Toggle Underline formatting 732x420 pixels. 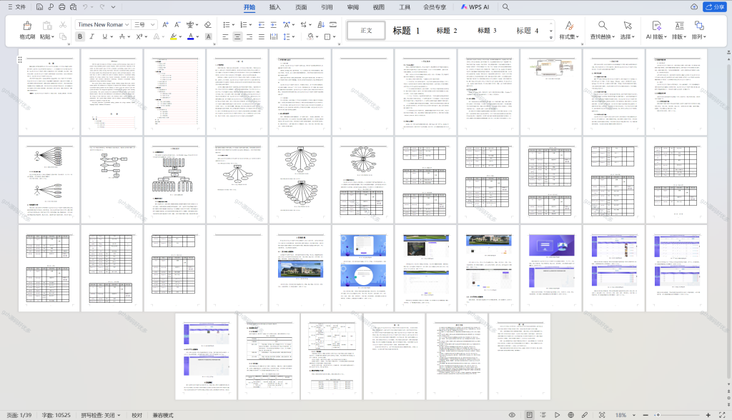[x=104, y=36]
